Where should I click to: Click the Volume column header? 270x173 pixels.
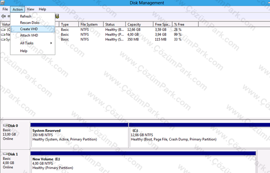[5, 25]
